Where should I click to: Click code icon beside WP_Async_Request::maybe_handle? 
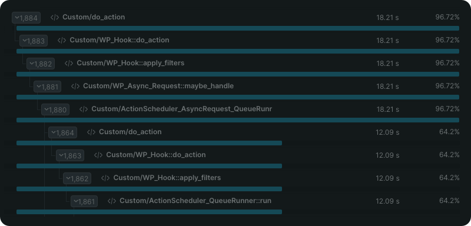[75, 87]
